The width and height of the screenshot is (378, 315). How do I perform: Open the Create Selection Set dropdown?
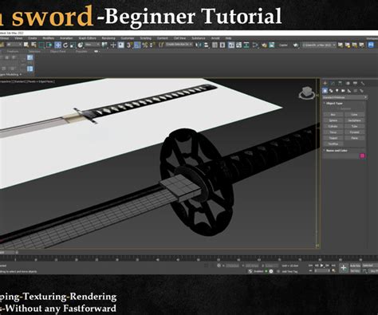179,45
